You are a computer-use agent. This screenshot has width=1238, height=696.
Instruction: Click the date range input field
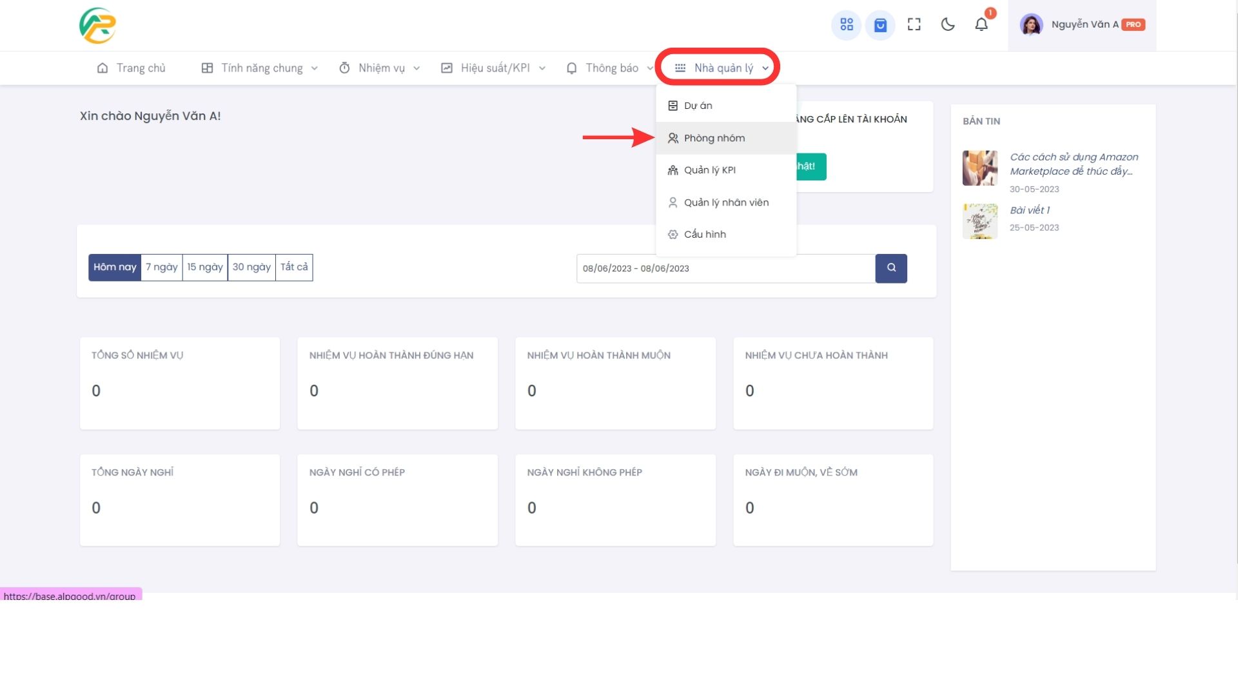click(x=726, y=268)
